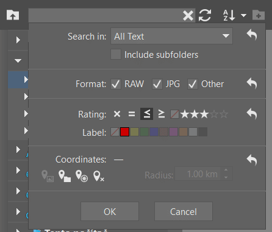Refresh the folder view
The height and width of the screenshot is (232, 272).
[205, 15]
